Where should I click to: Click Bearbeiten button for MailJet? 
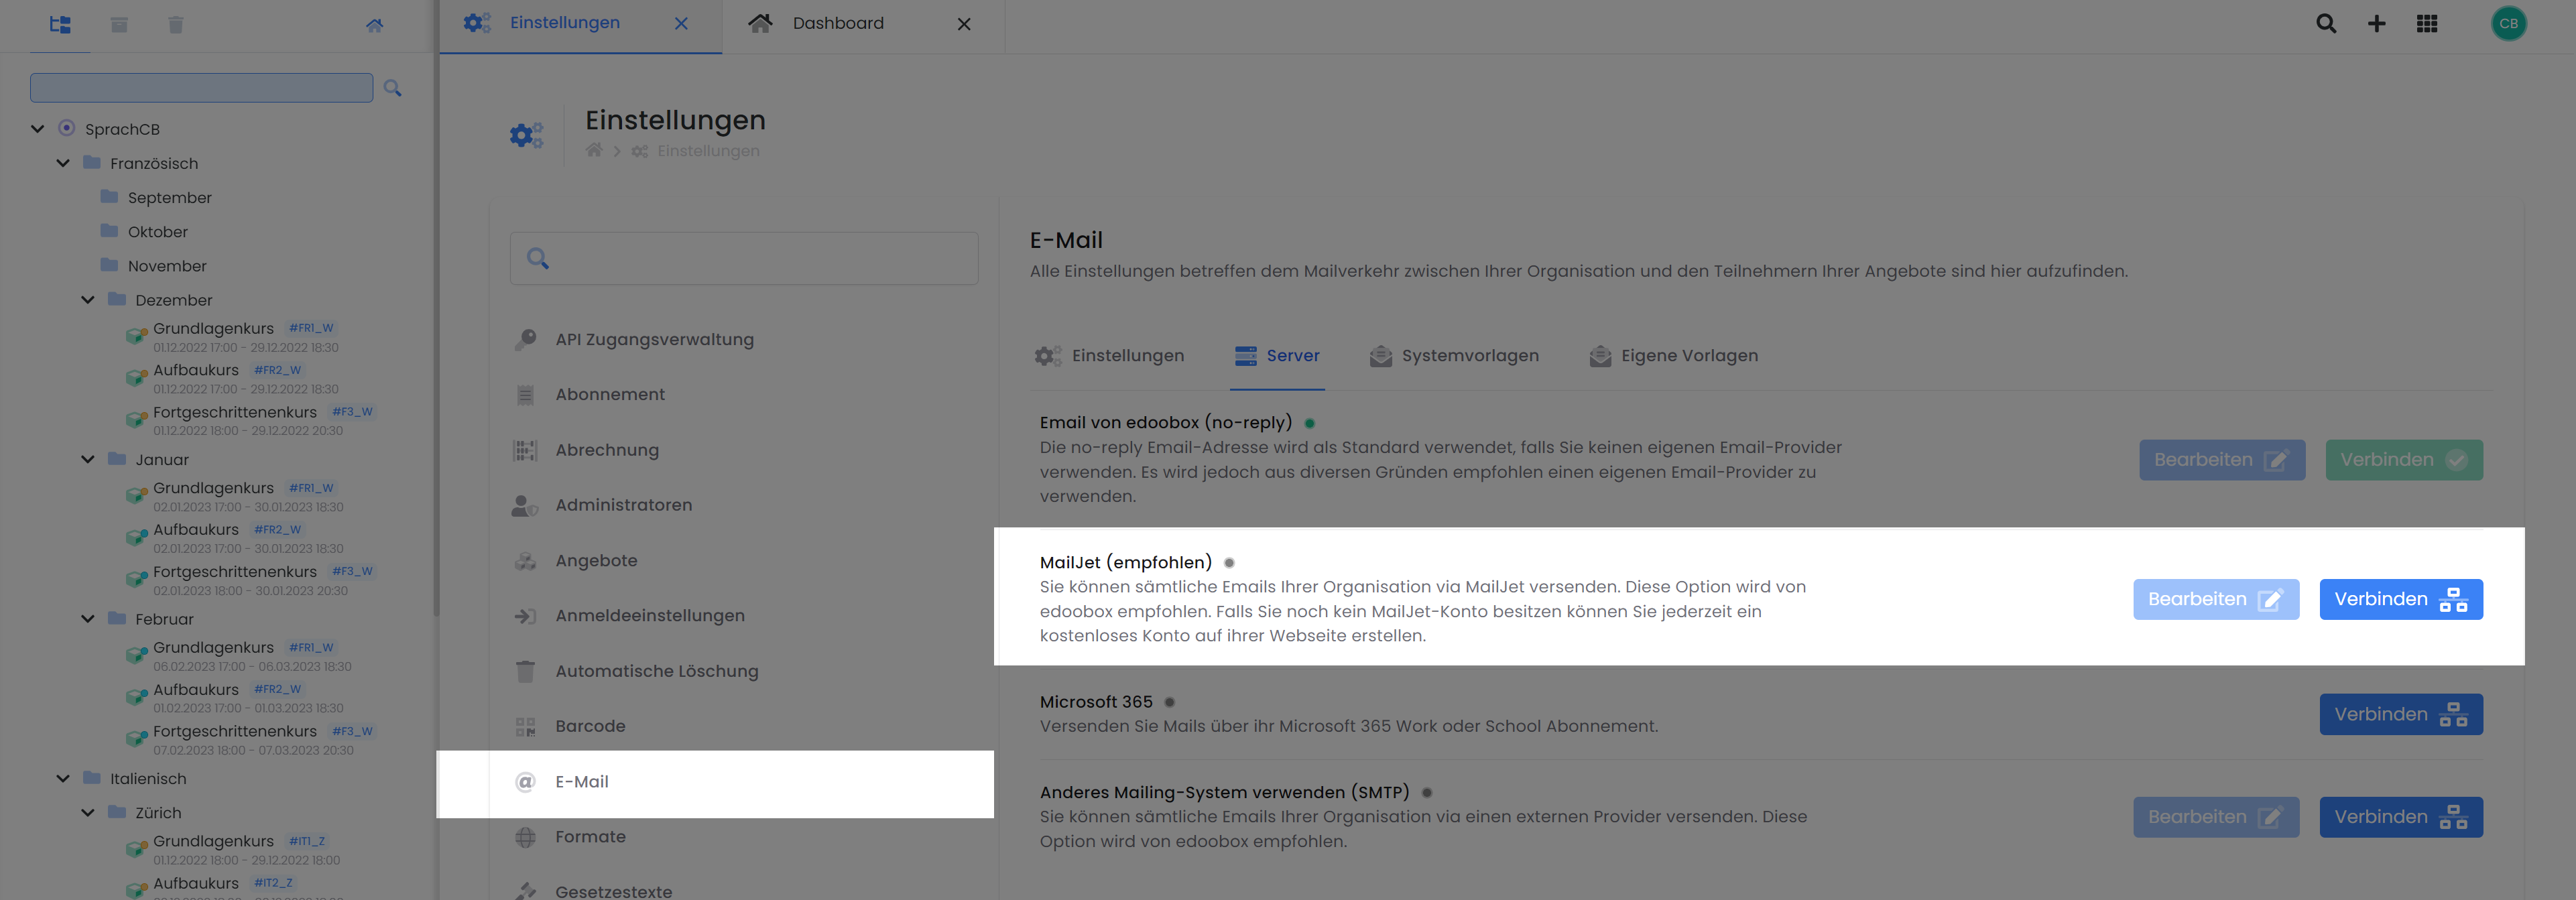[2215, 599]
